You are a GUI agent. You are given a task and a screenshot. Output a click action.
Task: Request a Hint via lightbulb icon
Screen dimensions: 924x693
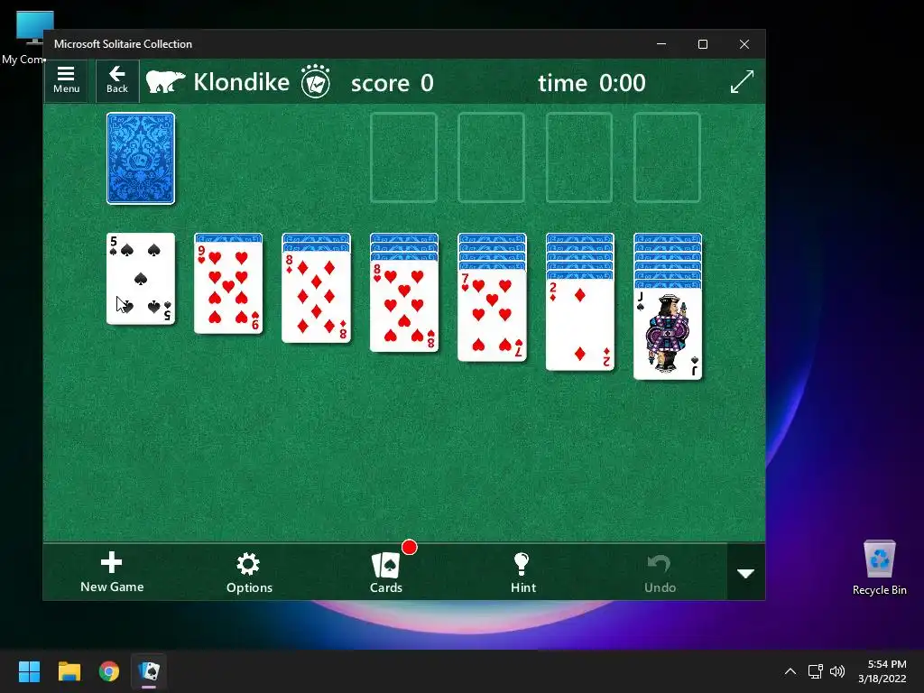tap(522, 573)
